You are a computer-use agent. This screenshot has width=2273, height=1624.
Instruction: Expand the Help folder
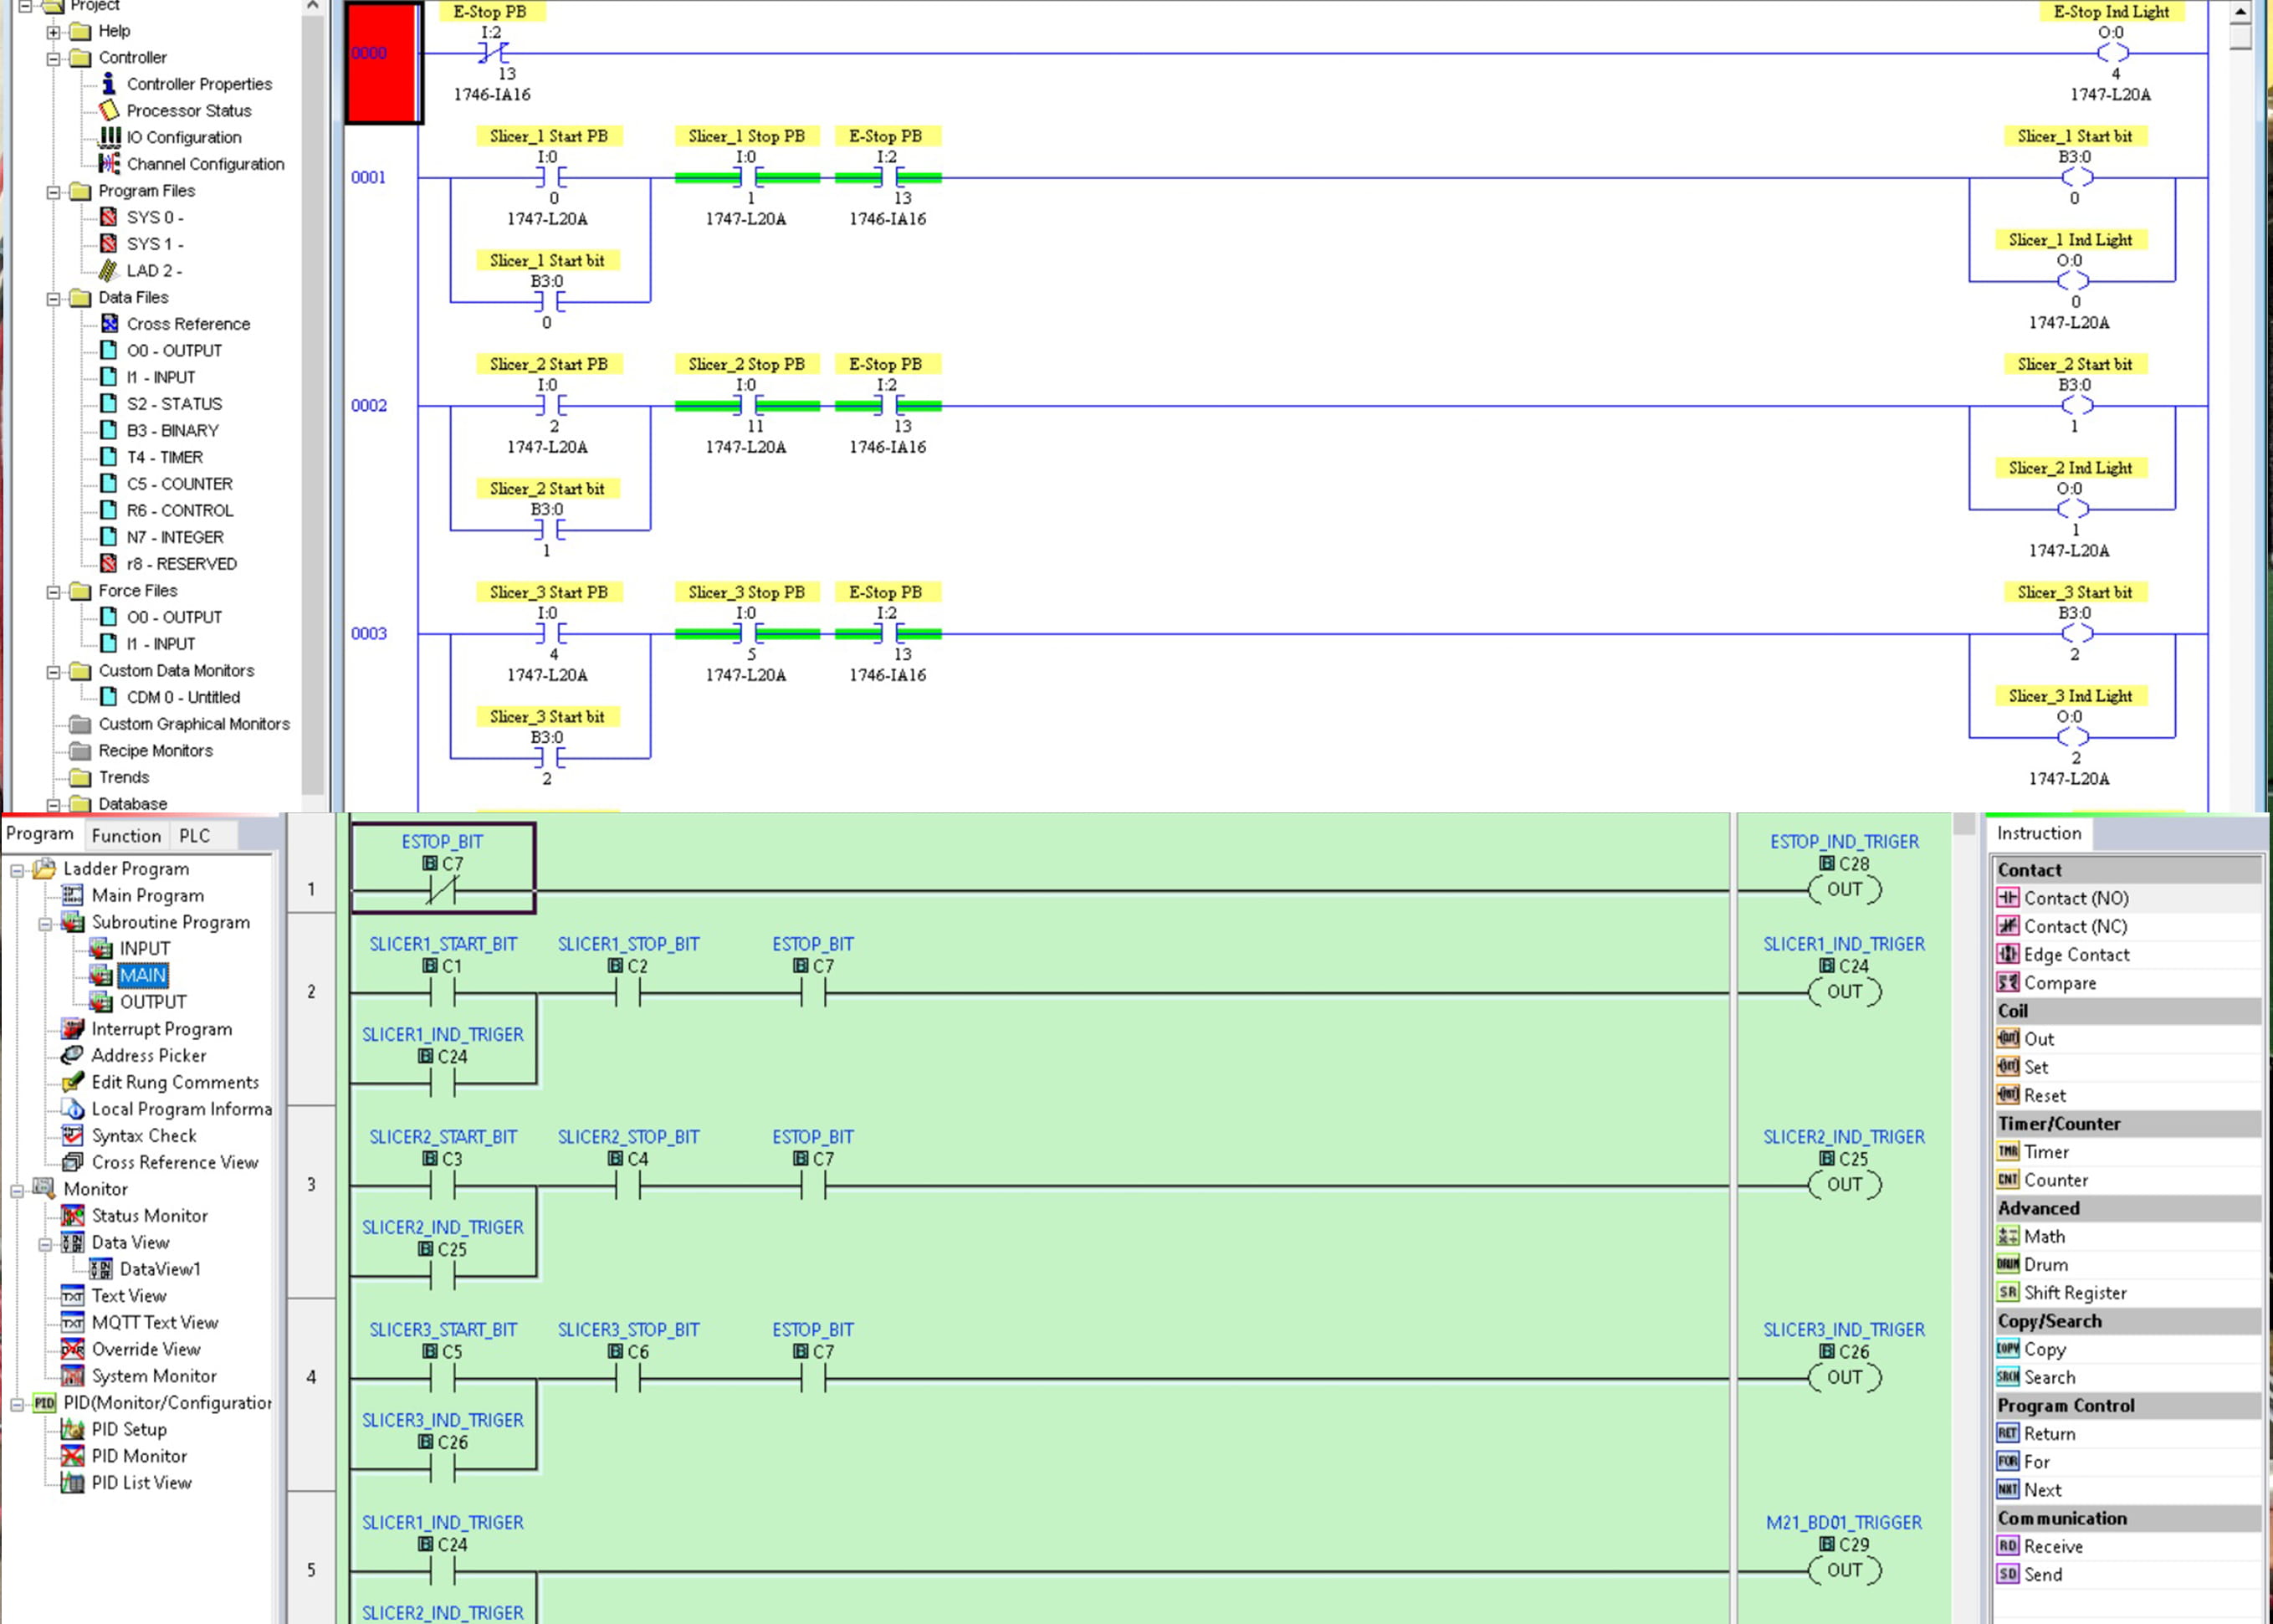click(x=54, y=31)
